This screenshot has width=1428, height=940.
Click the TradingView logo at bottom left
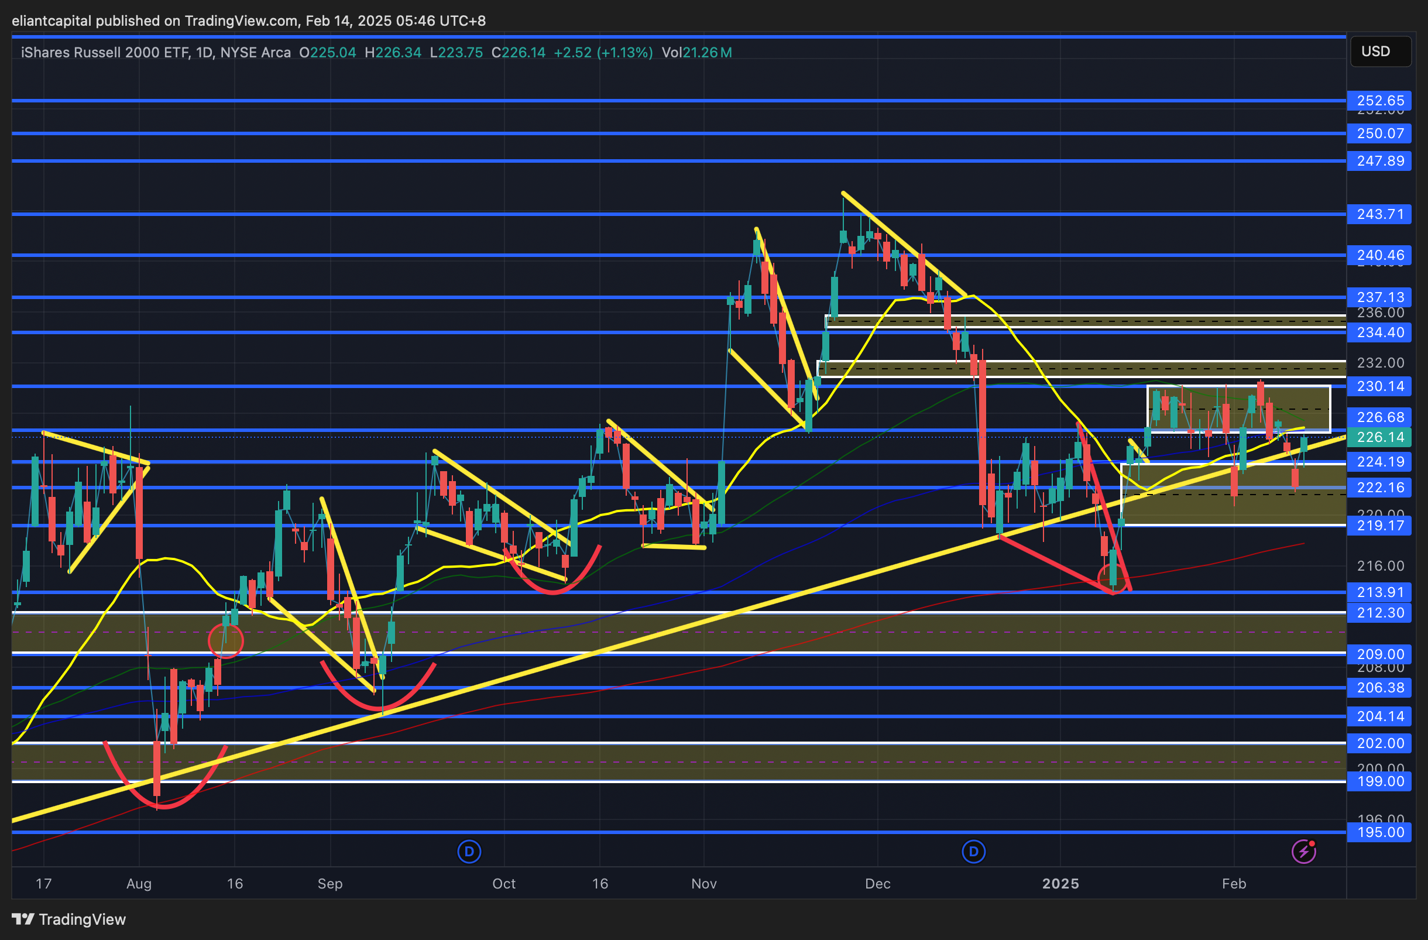(68, 919)
